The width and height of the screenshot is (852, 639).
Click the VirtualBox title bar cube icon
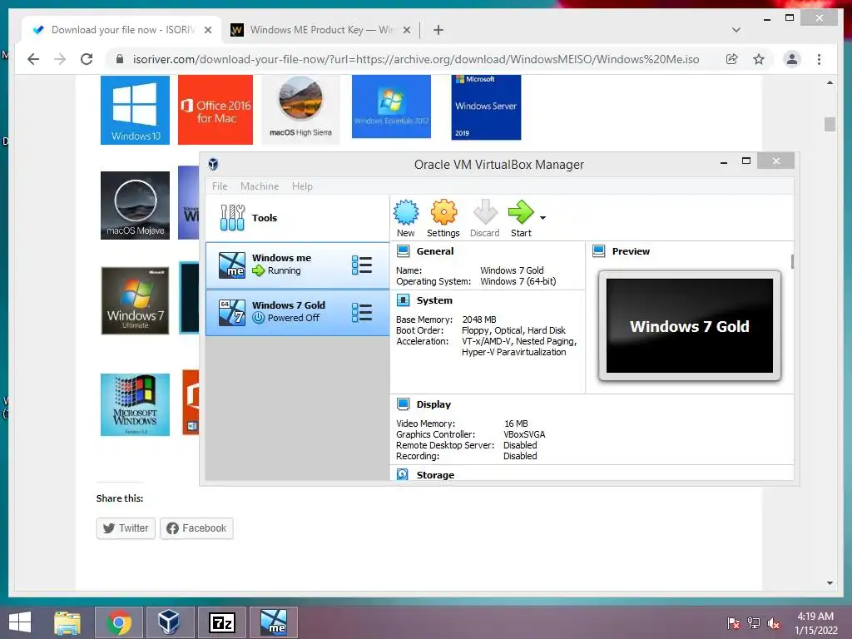tap(214, 164)
